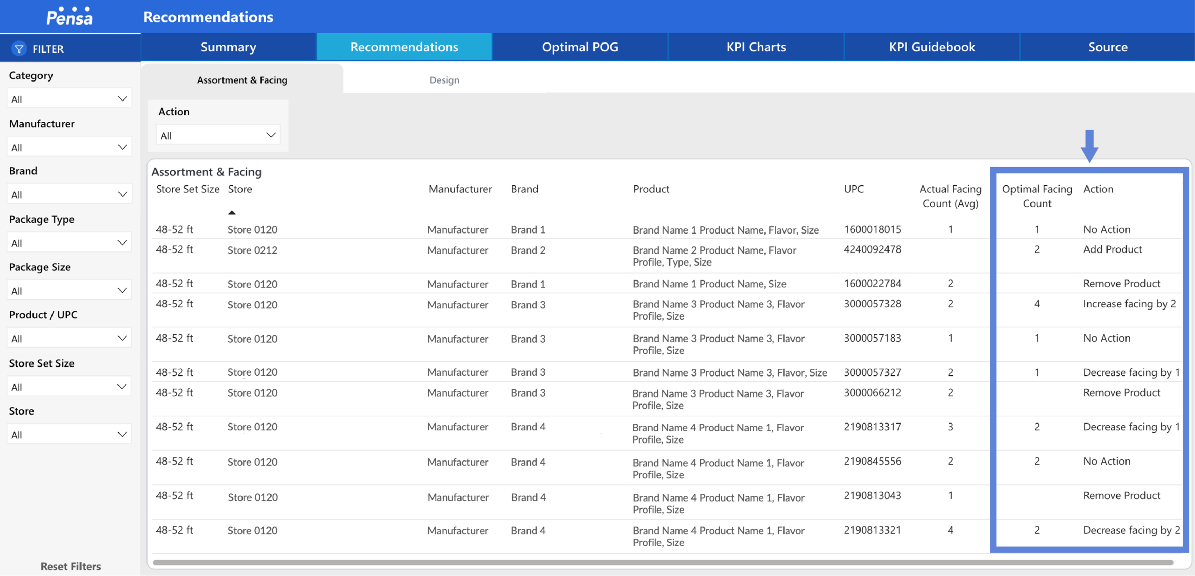The height and width of the screenshot is (576, 1195).
Task: Click the Pensa logo
Action: (70, 17)
